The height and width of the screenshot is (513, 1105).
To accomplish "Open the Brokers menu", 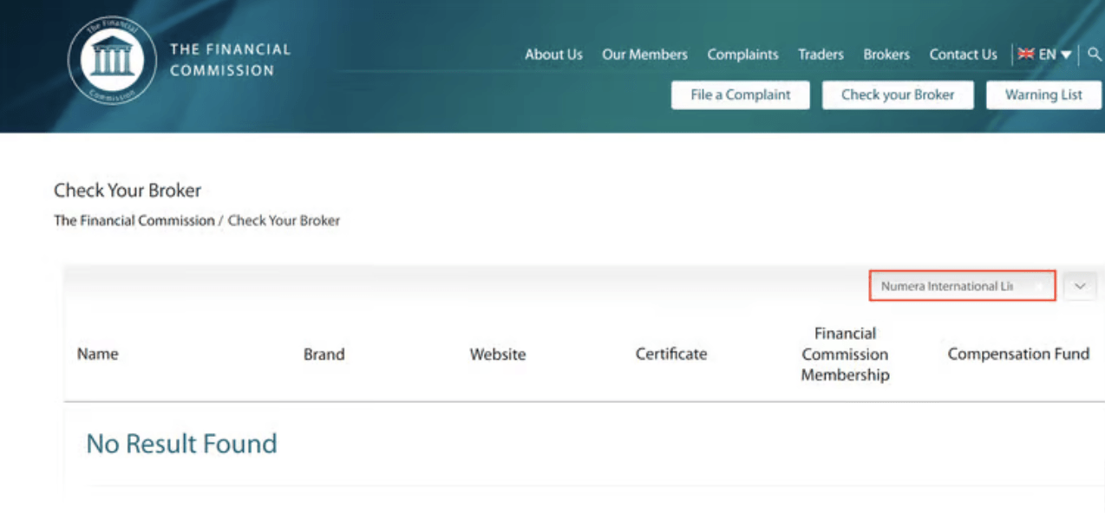I will point(886,54).
